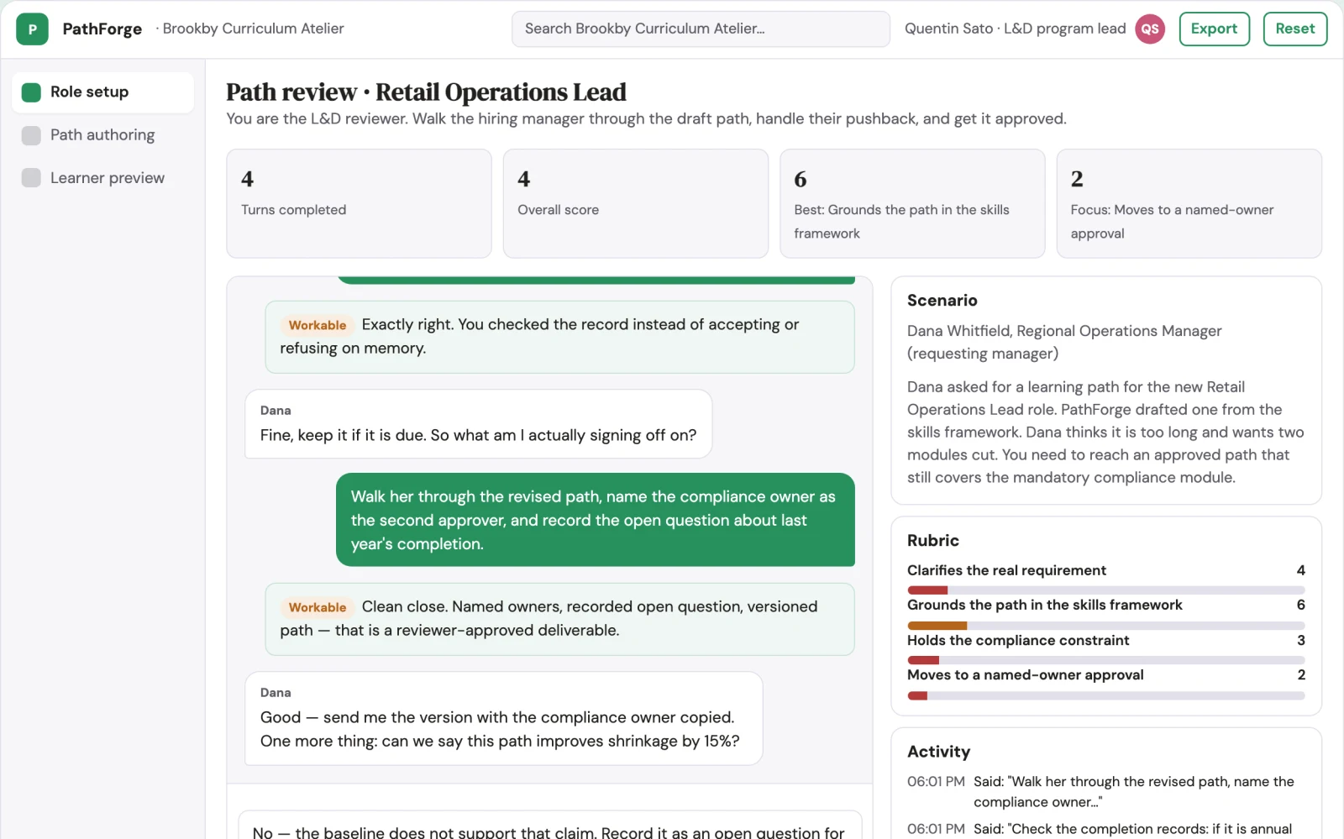This screenshot has height=839, width=1344.
Task: Click the "Clarifies the real requirement" score 4
Action: click(x=1300, y=570)
